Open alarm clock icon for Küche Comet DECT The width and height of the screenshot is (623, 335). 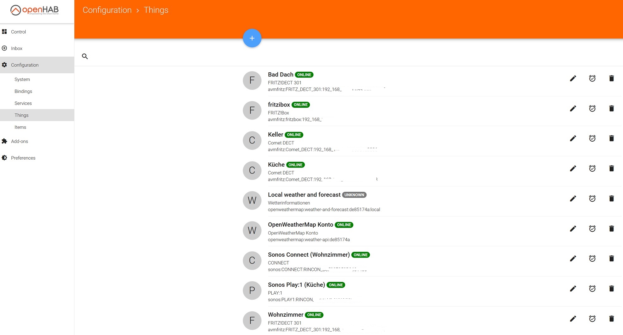592,168
